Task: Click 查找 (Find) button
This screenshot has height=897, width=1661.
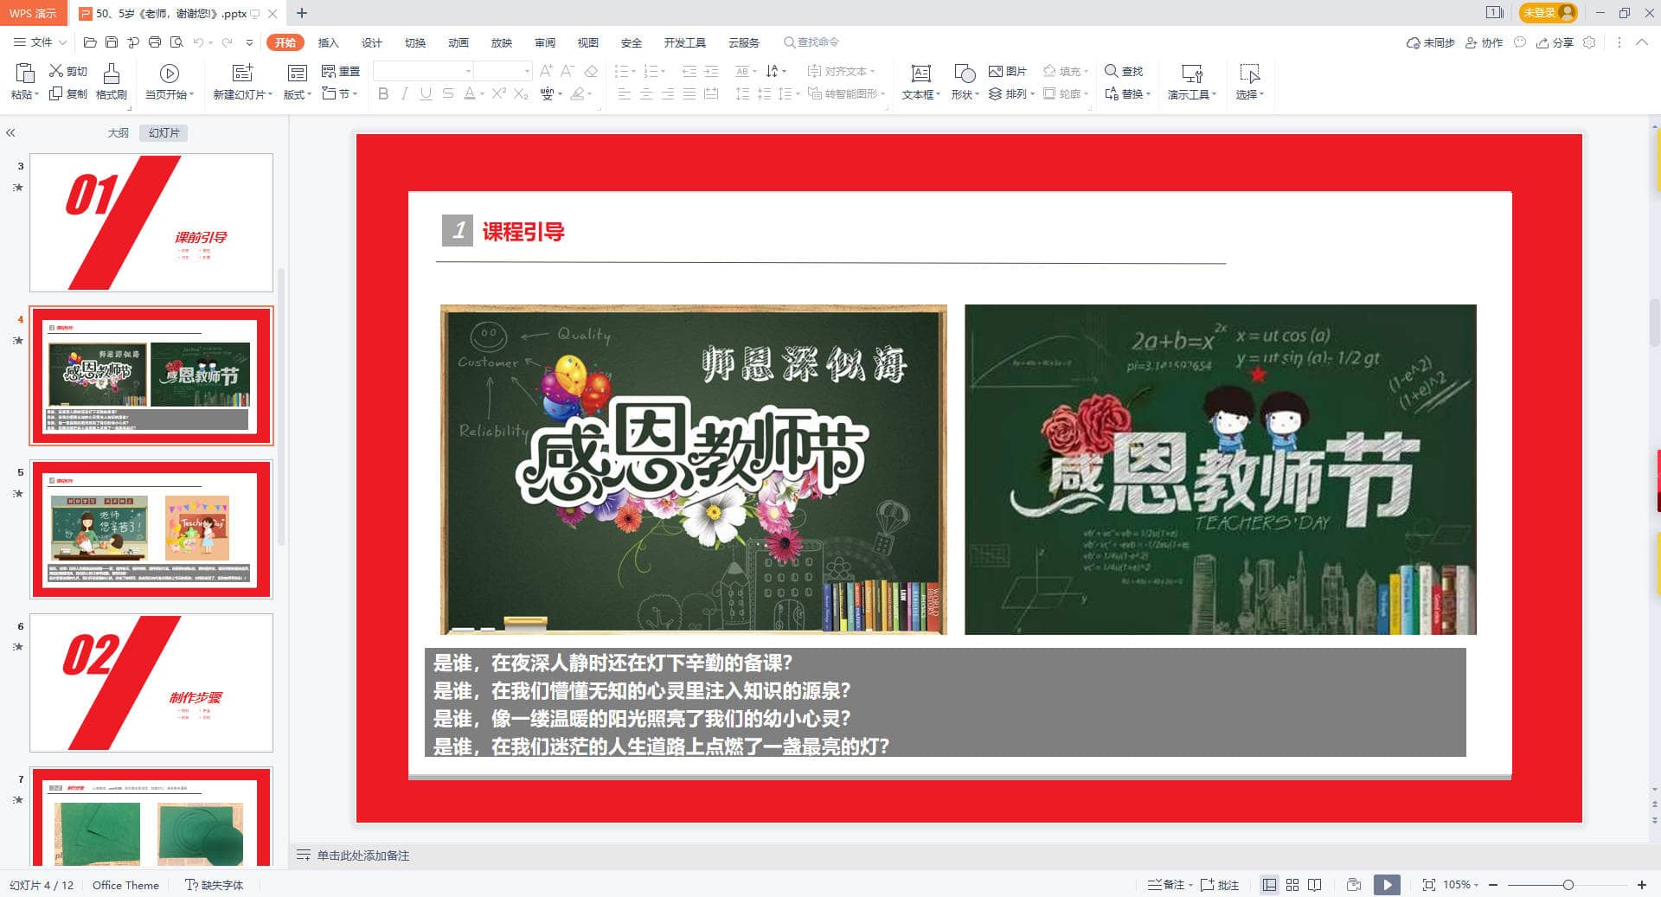Action: pyautogui.click(x=1124, y=71)
